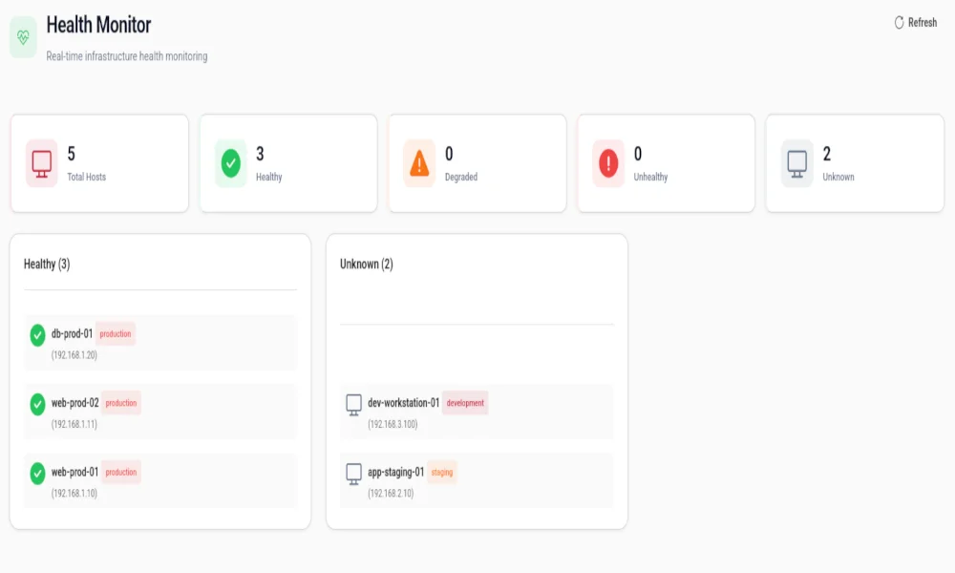Click the Refresh circular arrow icon
Image resolution: width=955 pixels, height=573 pixels.
pyautogui.click(x=898, y=21)
